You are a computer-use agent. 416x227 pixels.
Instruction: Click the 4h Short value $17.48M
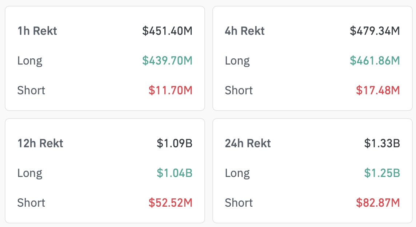click(378, 90)
